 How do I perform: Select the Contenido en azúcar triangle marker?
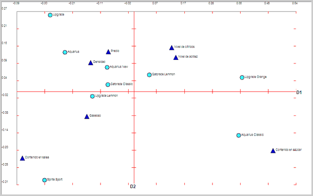pyautogui.click(x=273, y=151)
